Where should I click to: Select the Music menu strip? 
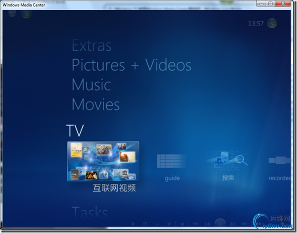click(x=91, y=85)
